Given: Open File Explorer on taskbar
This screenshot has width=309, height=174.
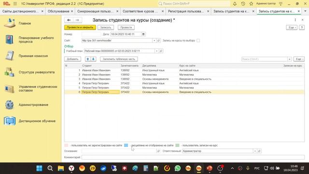Looking at the screenshot, I should [x=61, y=168].
